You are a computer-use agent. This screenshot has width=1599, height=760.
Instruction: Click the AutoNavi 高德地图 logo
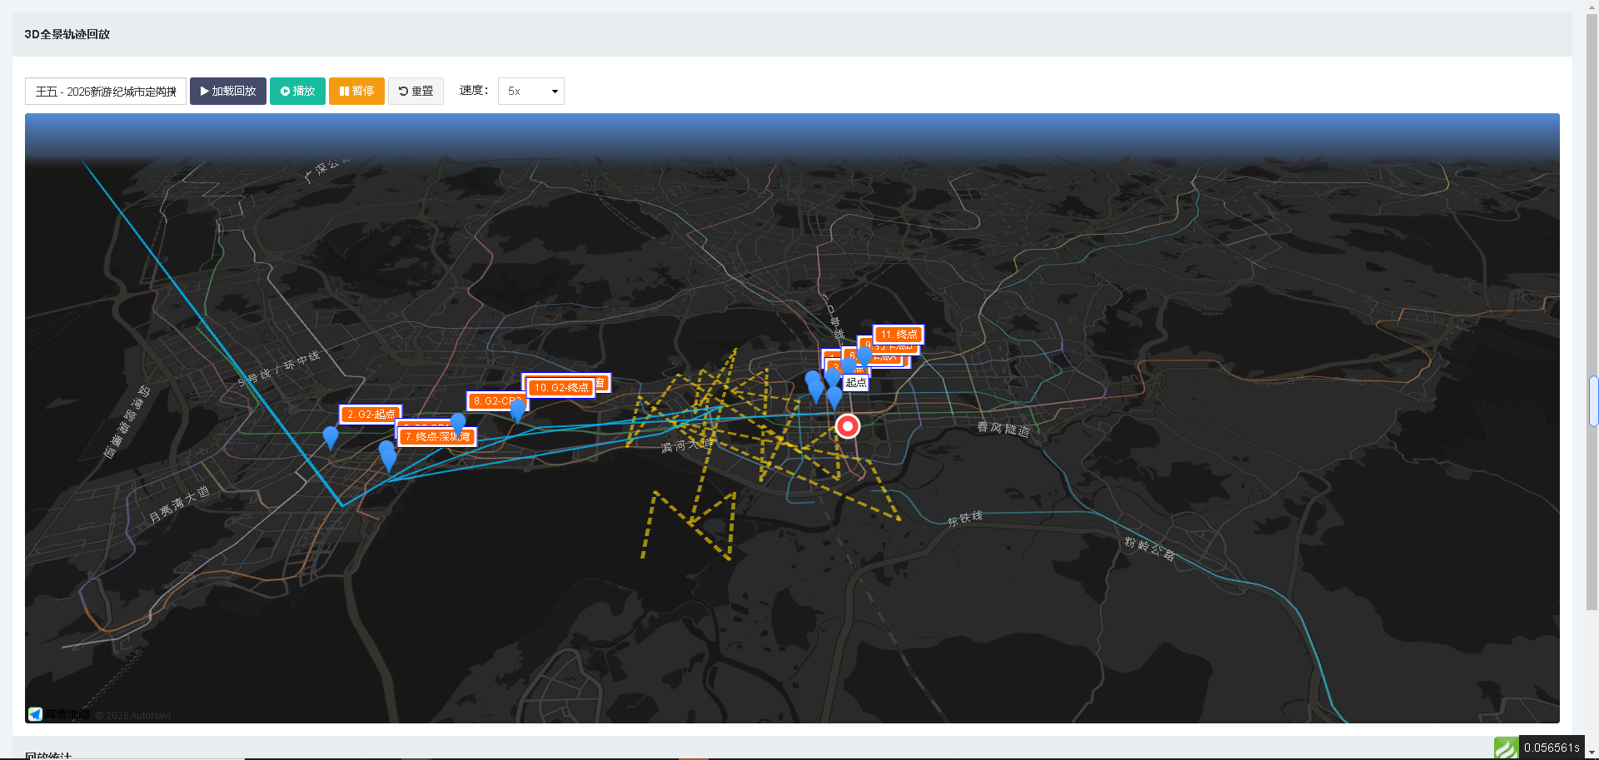58,714
